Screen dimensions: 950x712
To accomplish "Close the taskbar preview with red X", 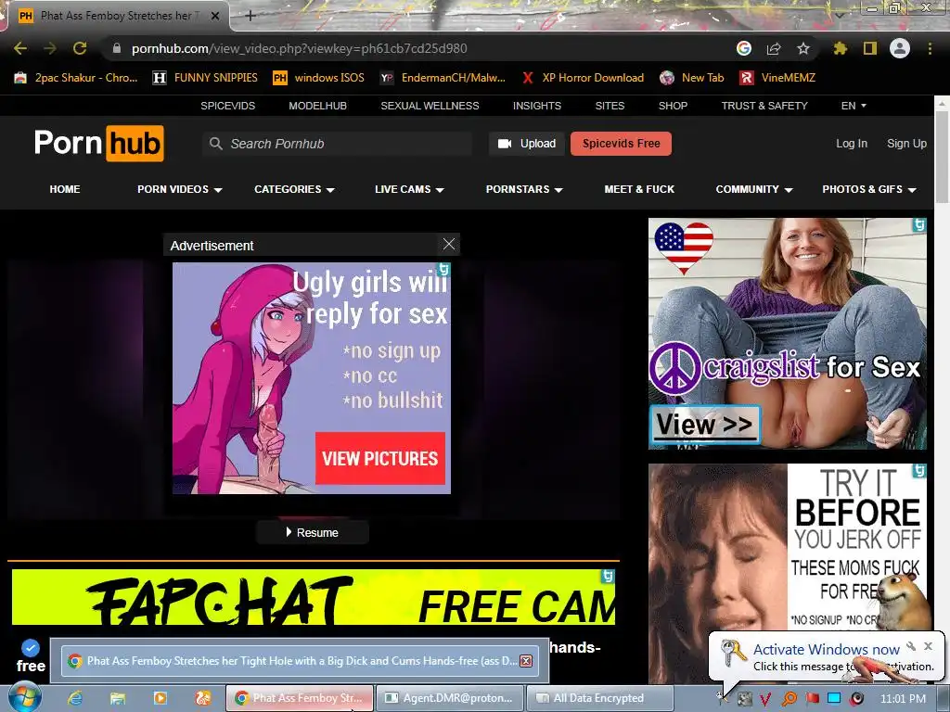I will [526, 660].
